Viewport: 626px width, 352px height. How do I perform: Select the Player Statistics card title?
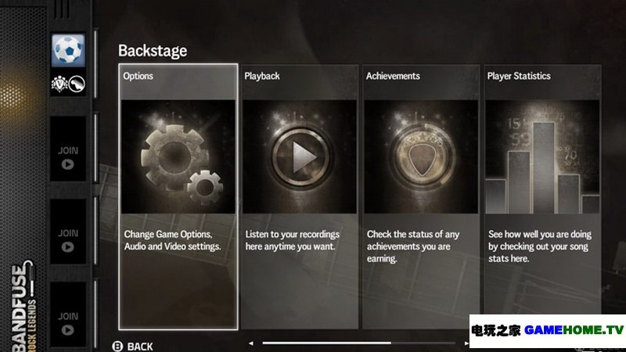[x=519, y=76]
